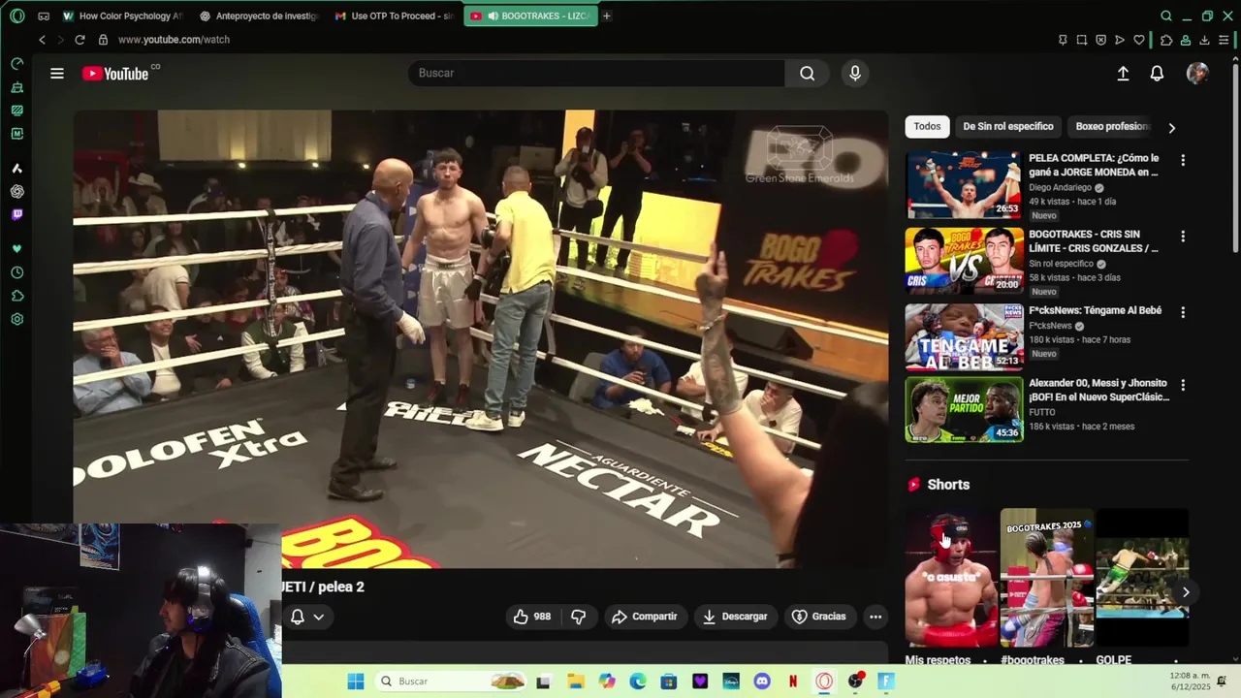Open the account avatar menu
The image size is (1241, 698).
click(x=1197, y=74)
